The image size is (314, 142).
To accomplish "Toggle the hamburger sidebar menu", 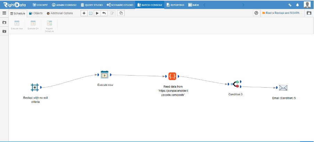I will coord(4,13).
